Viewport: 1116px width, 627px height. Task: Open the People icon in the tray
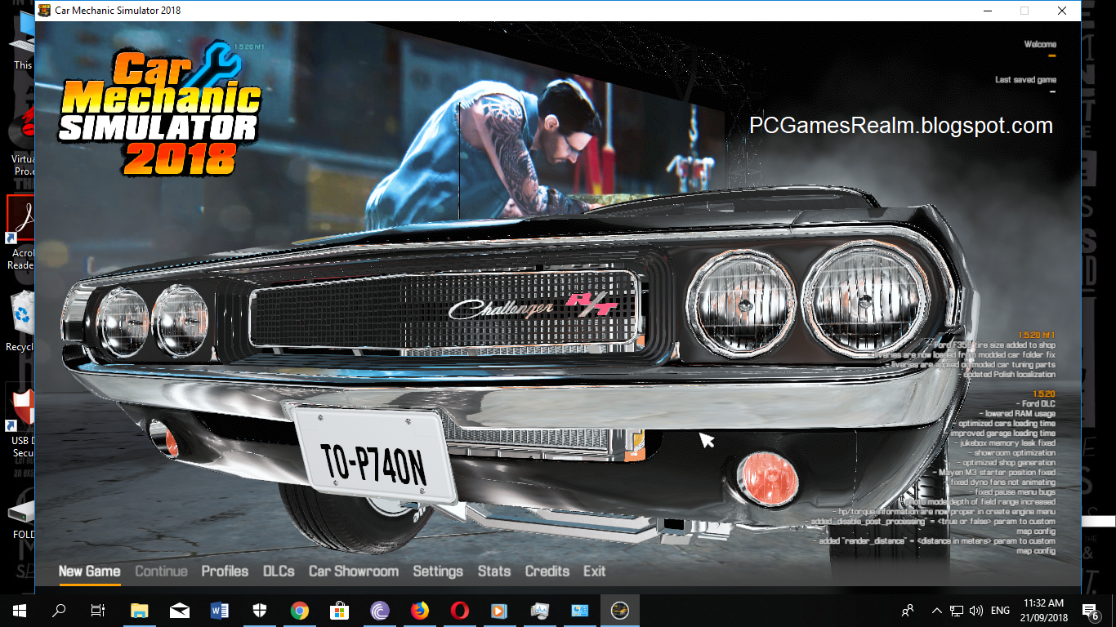click(908, 611)
